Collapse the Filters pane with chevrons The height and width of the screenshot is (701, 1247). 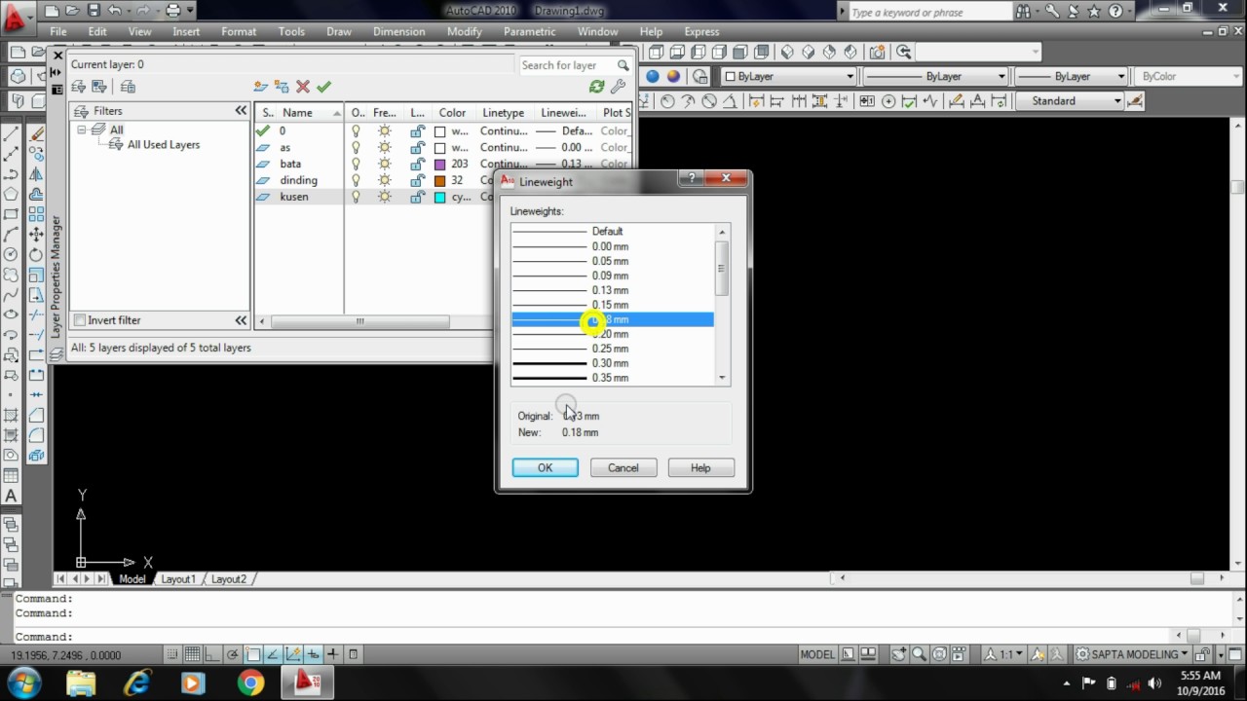coord(241,111)
